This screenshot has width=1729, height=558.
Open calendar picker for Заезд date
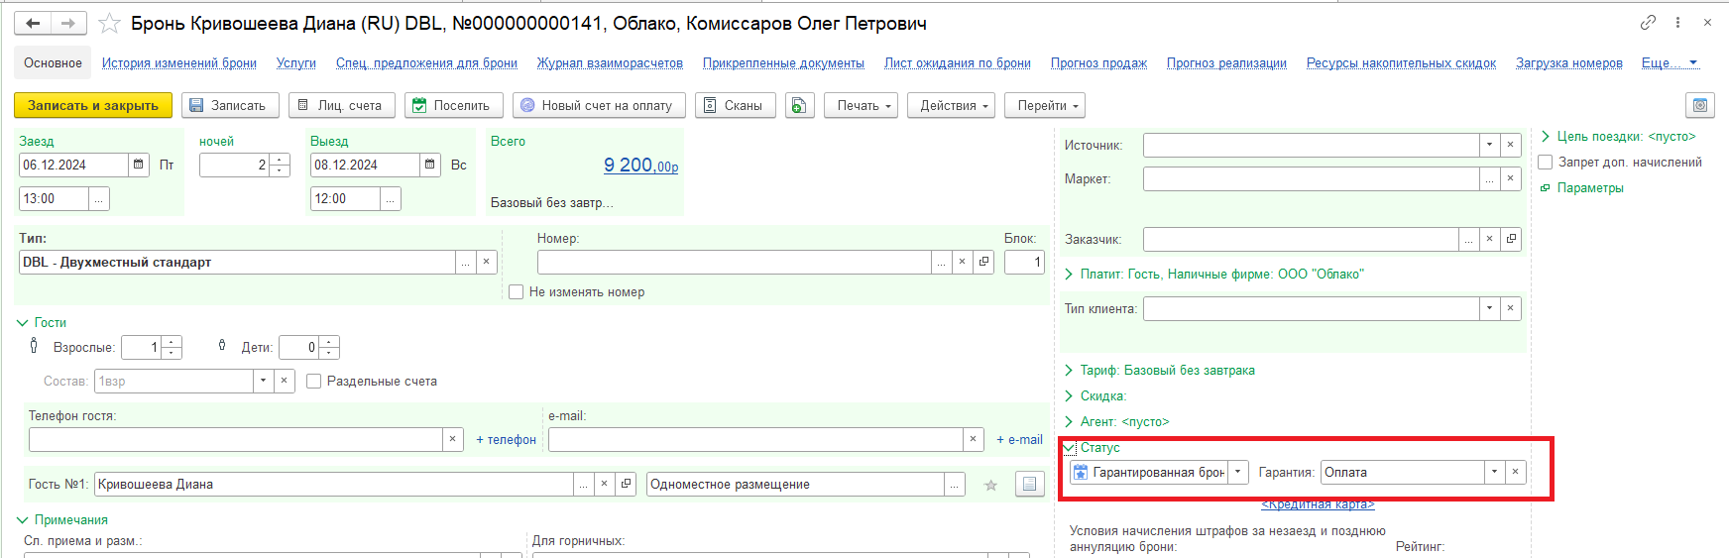(x=139, y=165)
